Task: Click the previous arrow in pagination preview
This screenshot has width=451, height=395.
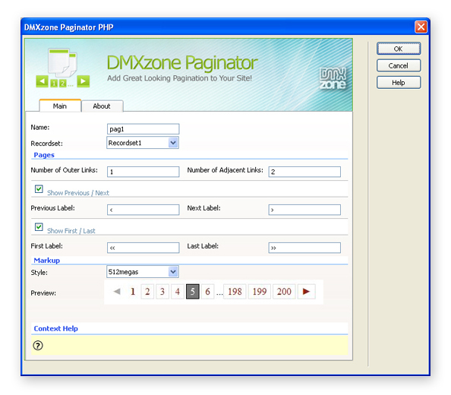Action: click(117, 291)
